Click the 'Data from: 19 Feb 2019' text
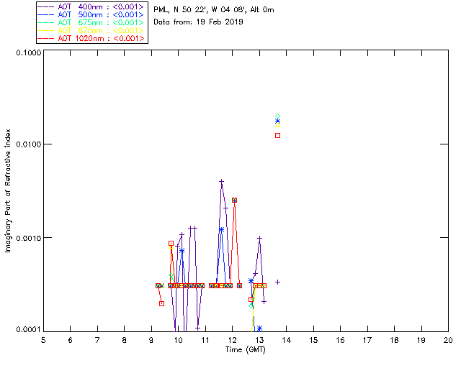Image resolution: width=461 pixels, height=368 pixels. (199, 22)
